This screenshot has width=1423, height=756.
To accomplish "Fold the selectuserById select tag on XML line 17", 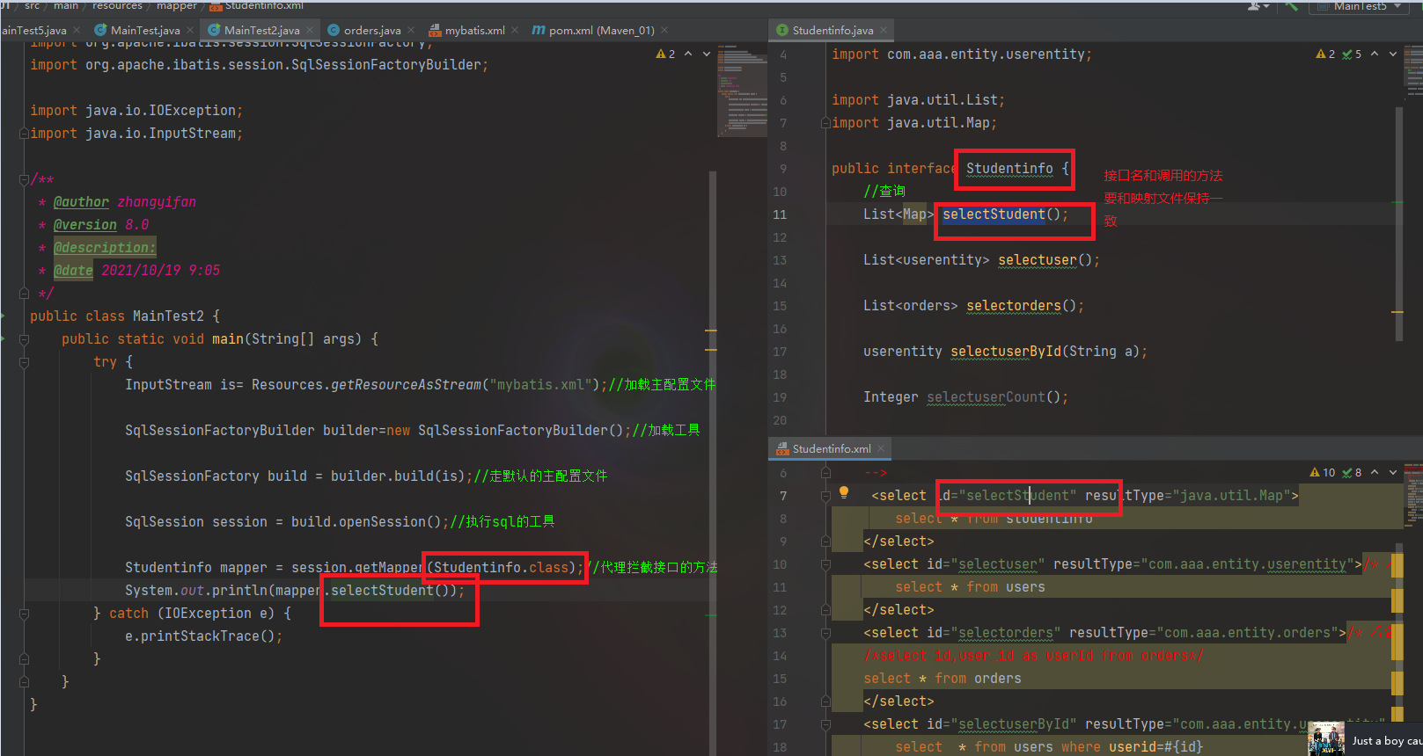I will point(825,724).
